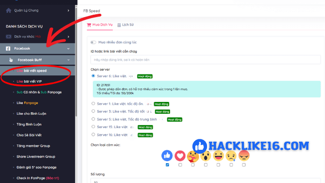This screenshot has width=325, height=183.
Task: Click the Số lượng quantity input field
Action: pyautogui.click(x=206, y=181)
